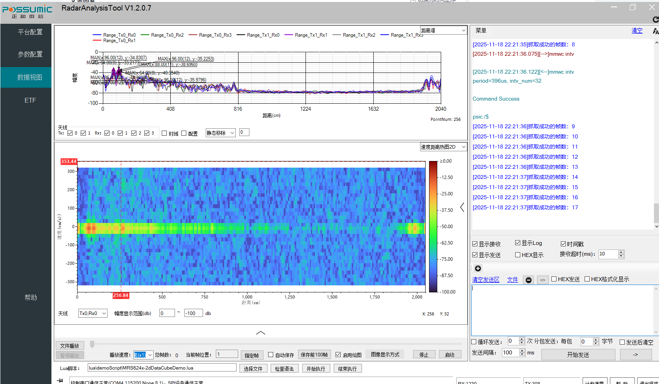Enable HEX显示 checkbox

click(518, 255)
